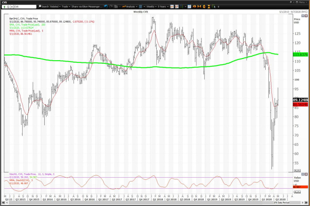Open the Weekly interval dropdown
310x206 pixels.
click(151, 7)
